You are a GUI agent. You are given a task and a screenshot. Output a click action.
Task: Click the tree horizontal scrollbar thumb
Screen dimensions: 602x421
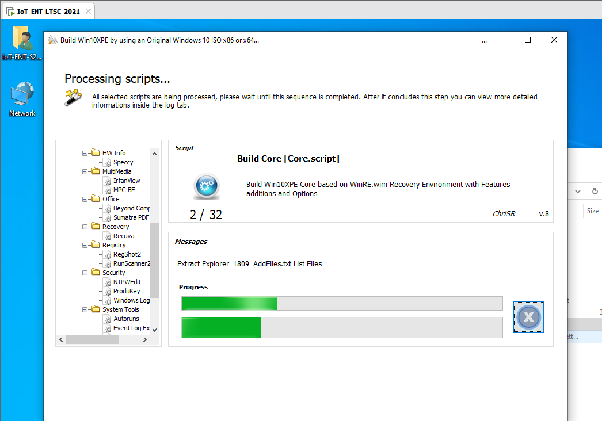93,340
